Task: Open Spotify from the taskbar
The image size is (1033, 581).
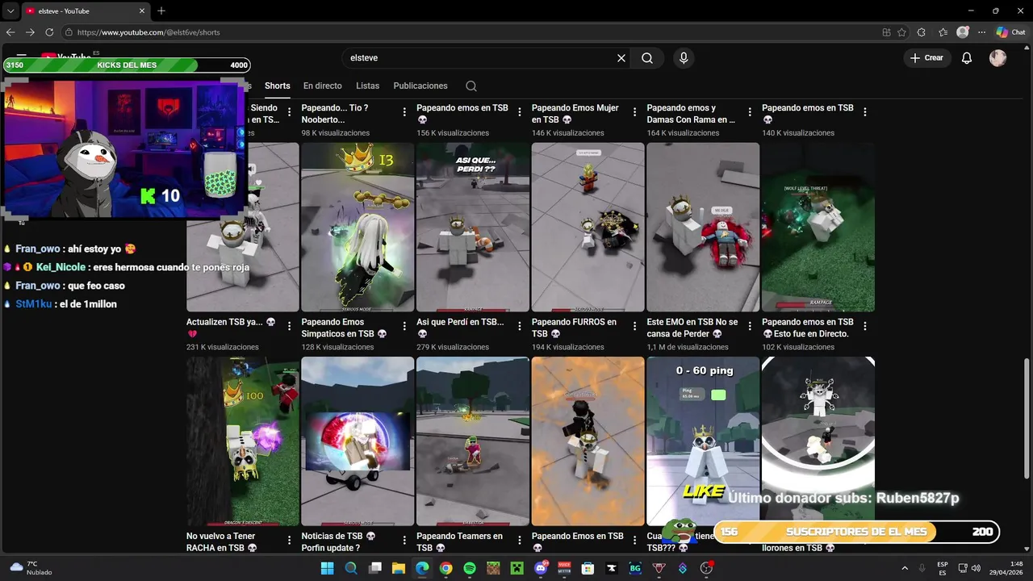Action: 470,568
